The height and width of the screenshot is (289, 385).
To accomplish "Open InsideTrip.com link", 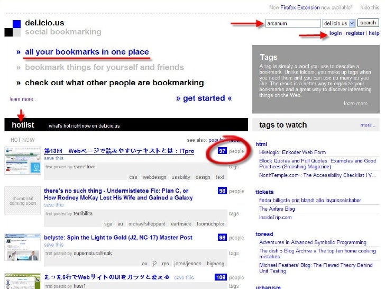I will (x=276, y=218).
